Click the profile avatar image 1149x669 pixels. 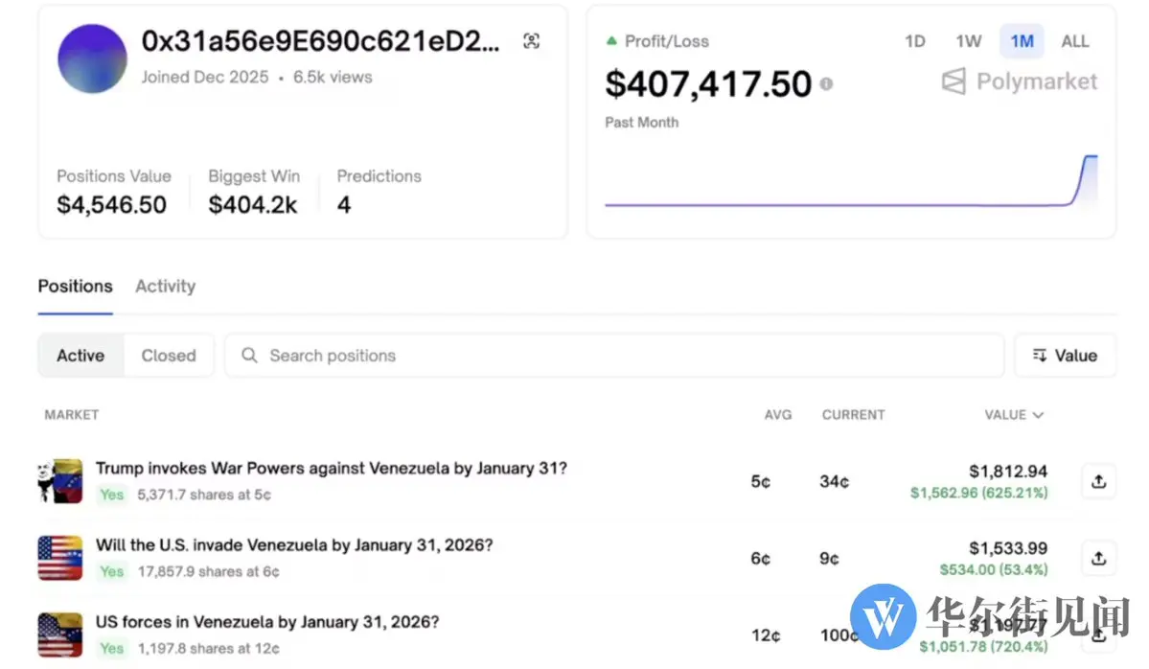[x=93, y=58]
